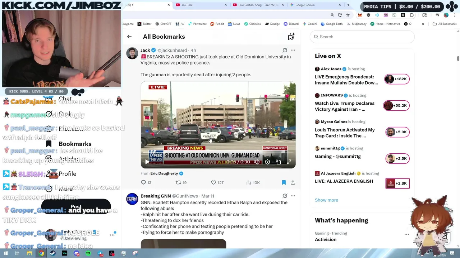Close the YouTube tab
460x258 pixels.
coord(226,5)
